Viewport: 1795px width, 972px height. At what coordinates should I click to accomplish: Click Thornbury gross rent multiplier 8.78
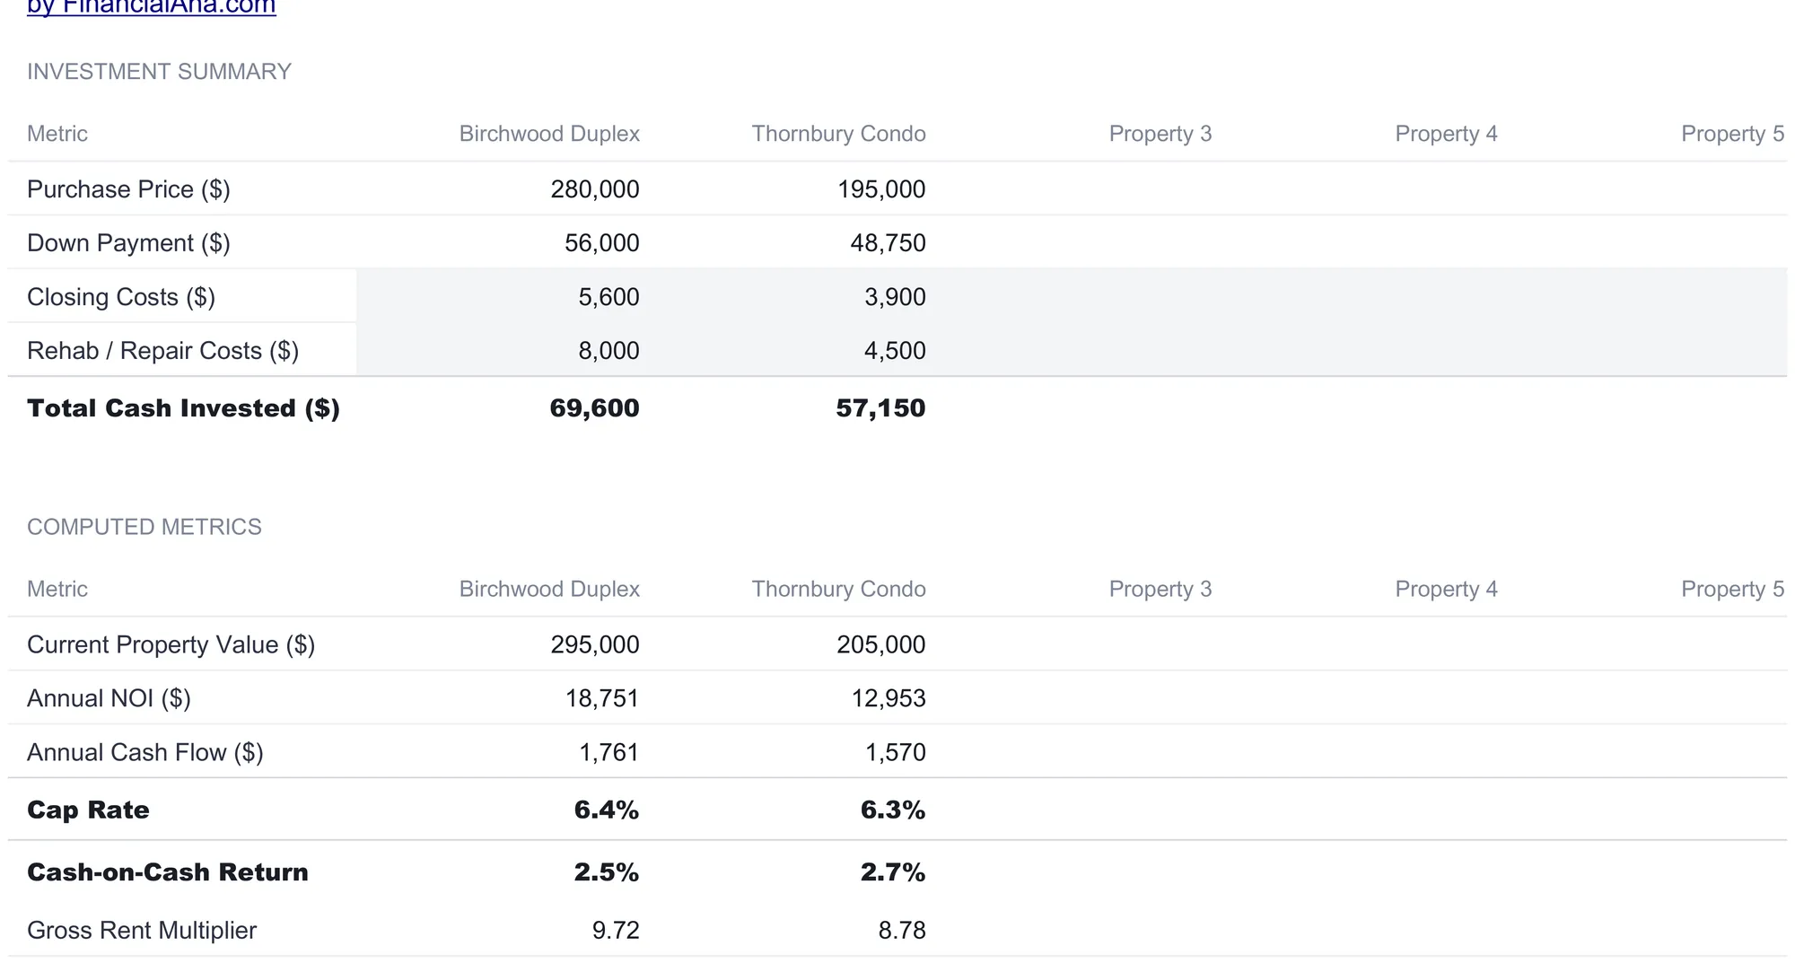[902, 931]
